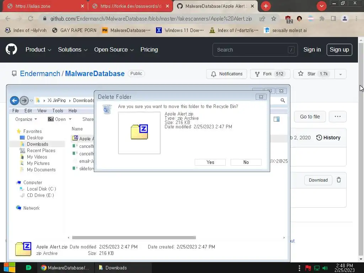This screenshot has height=273, width=364.
Task: Click Explorer's blue back arrow
Action: (14, 101)
